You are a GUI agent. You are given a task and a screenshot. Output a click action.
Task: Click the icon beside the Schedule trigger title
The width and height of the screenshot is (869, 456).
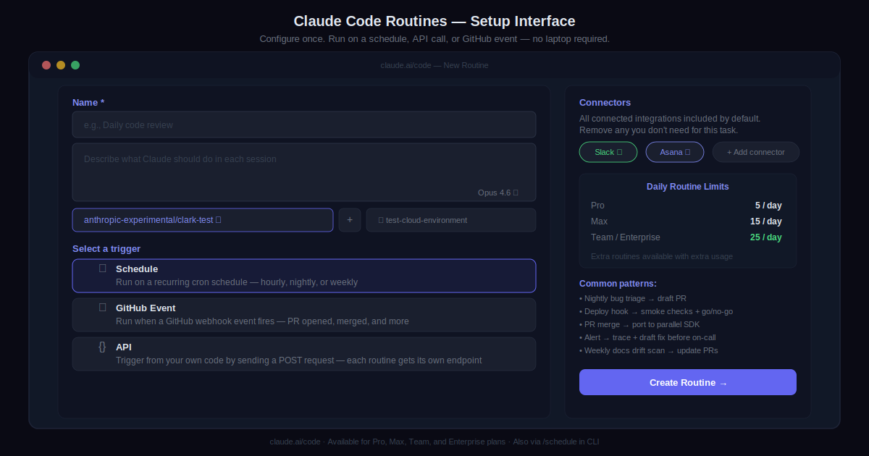pyautogui.click(x=102, y=269)
